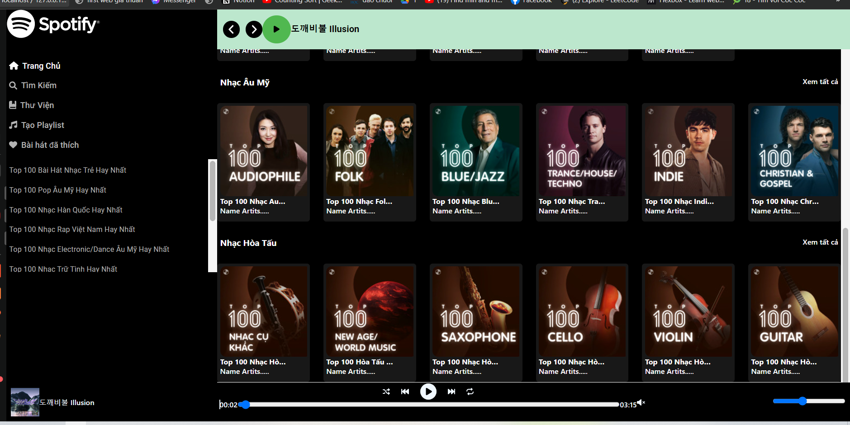Select the home icon next to Trang Chủ
Screen dimensions: 850x425
14,66
